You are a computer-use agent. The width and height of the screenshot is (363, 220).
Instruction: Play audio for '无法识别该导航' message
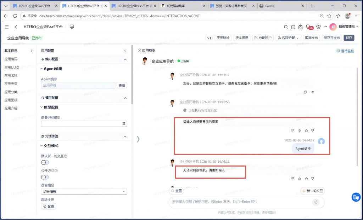[x=299, y=179]
